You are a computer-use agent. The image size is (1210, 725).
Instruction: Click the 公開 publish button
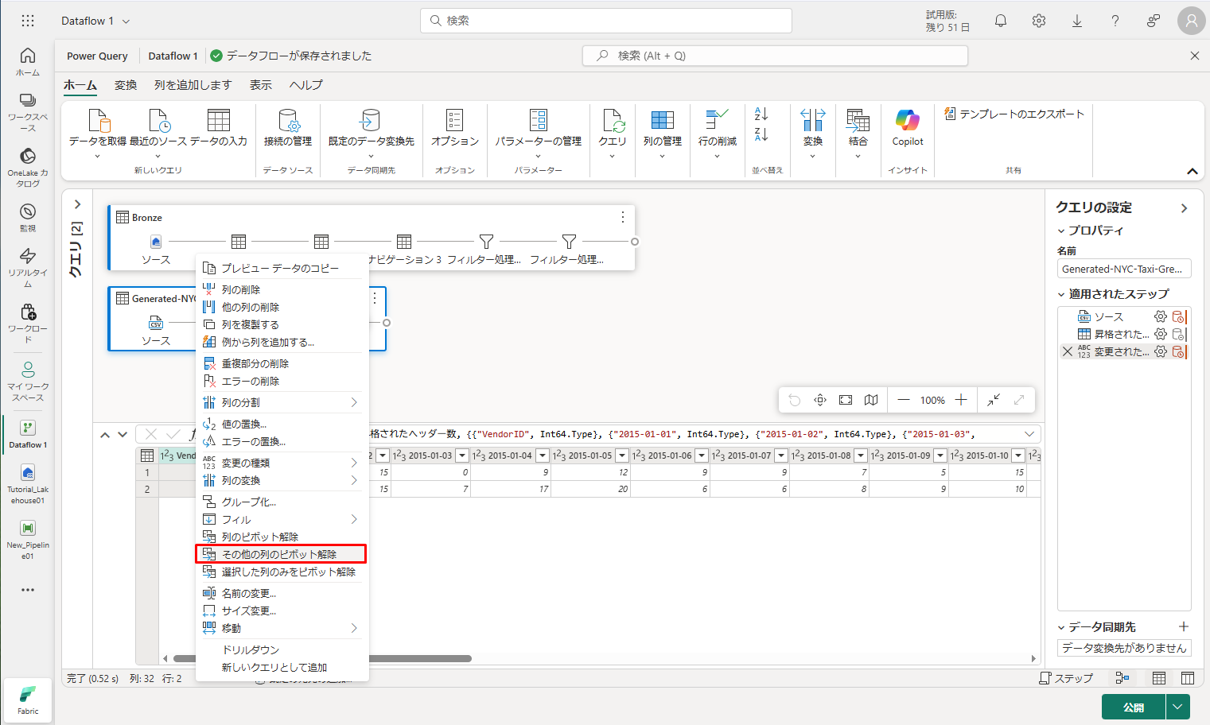coord(1134,707)
